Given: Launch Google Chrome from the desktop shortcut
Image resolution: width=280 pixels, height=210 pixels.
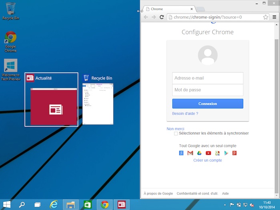Looking at the screenshot, I should pos(10,42).
